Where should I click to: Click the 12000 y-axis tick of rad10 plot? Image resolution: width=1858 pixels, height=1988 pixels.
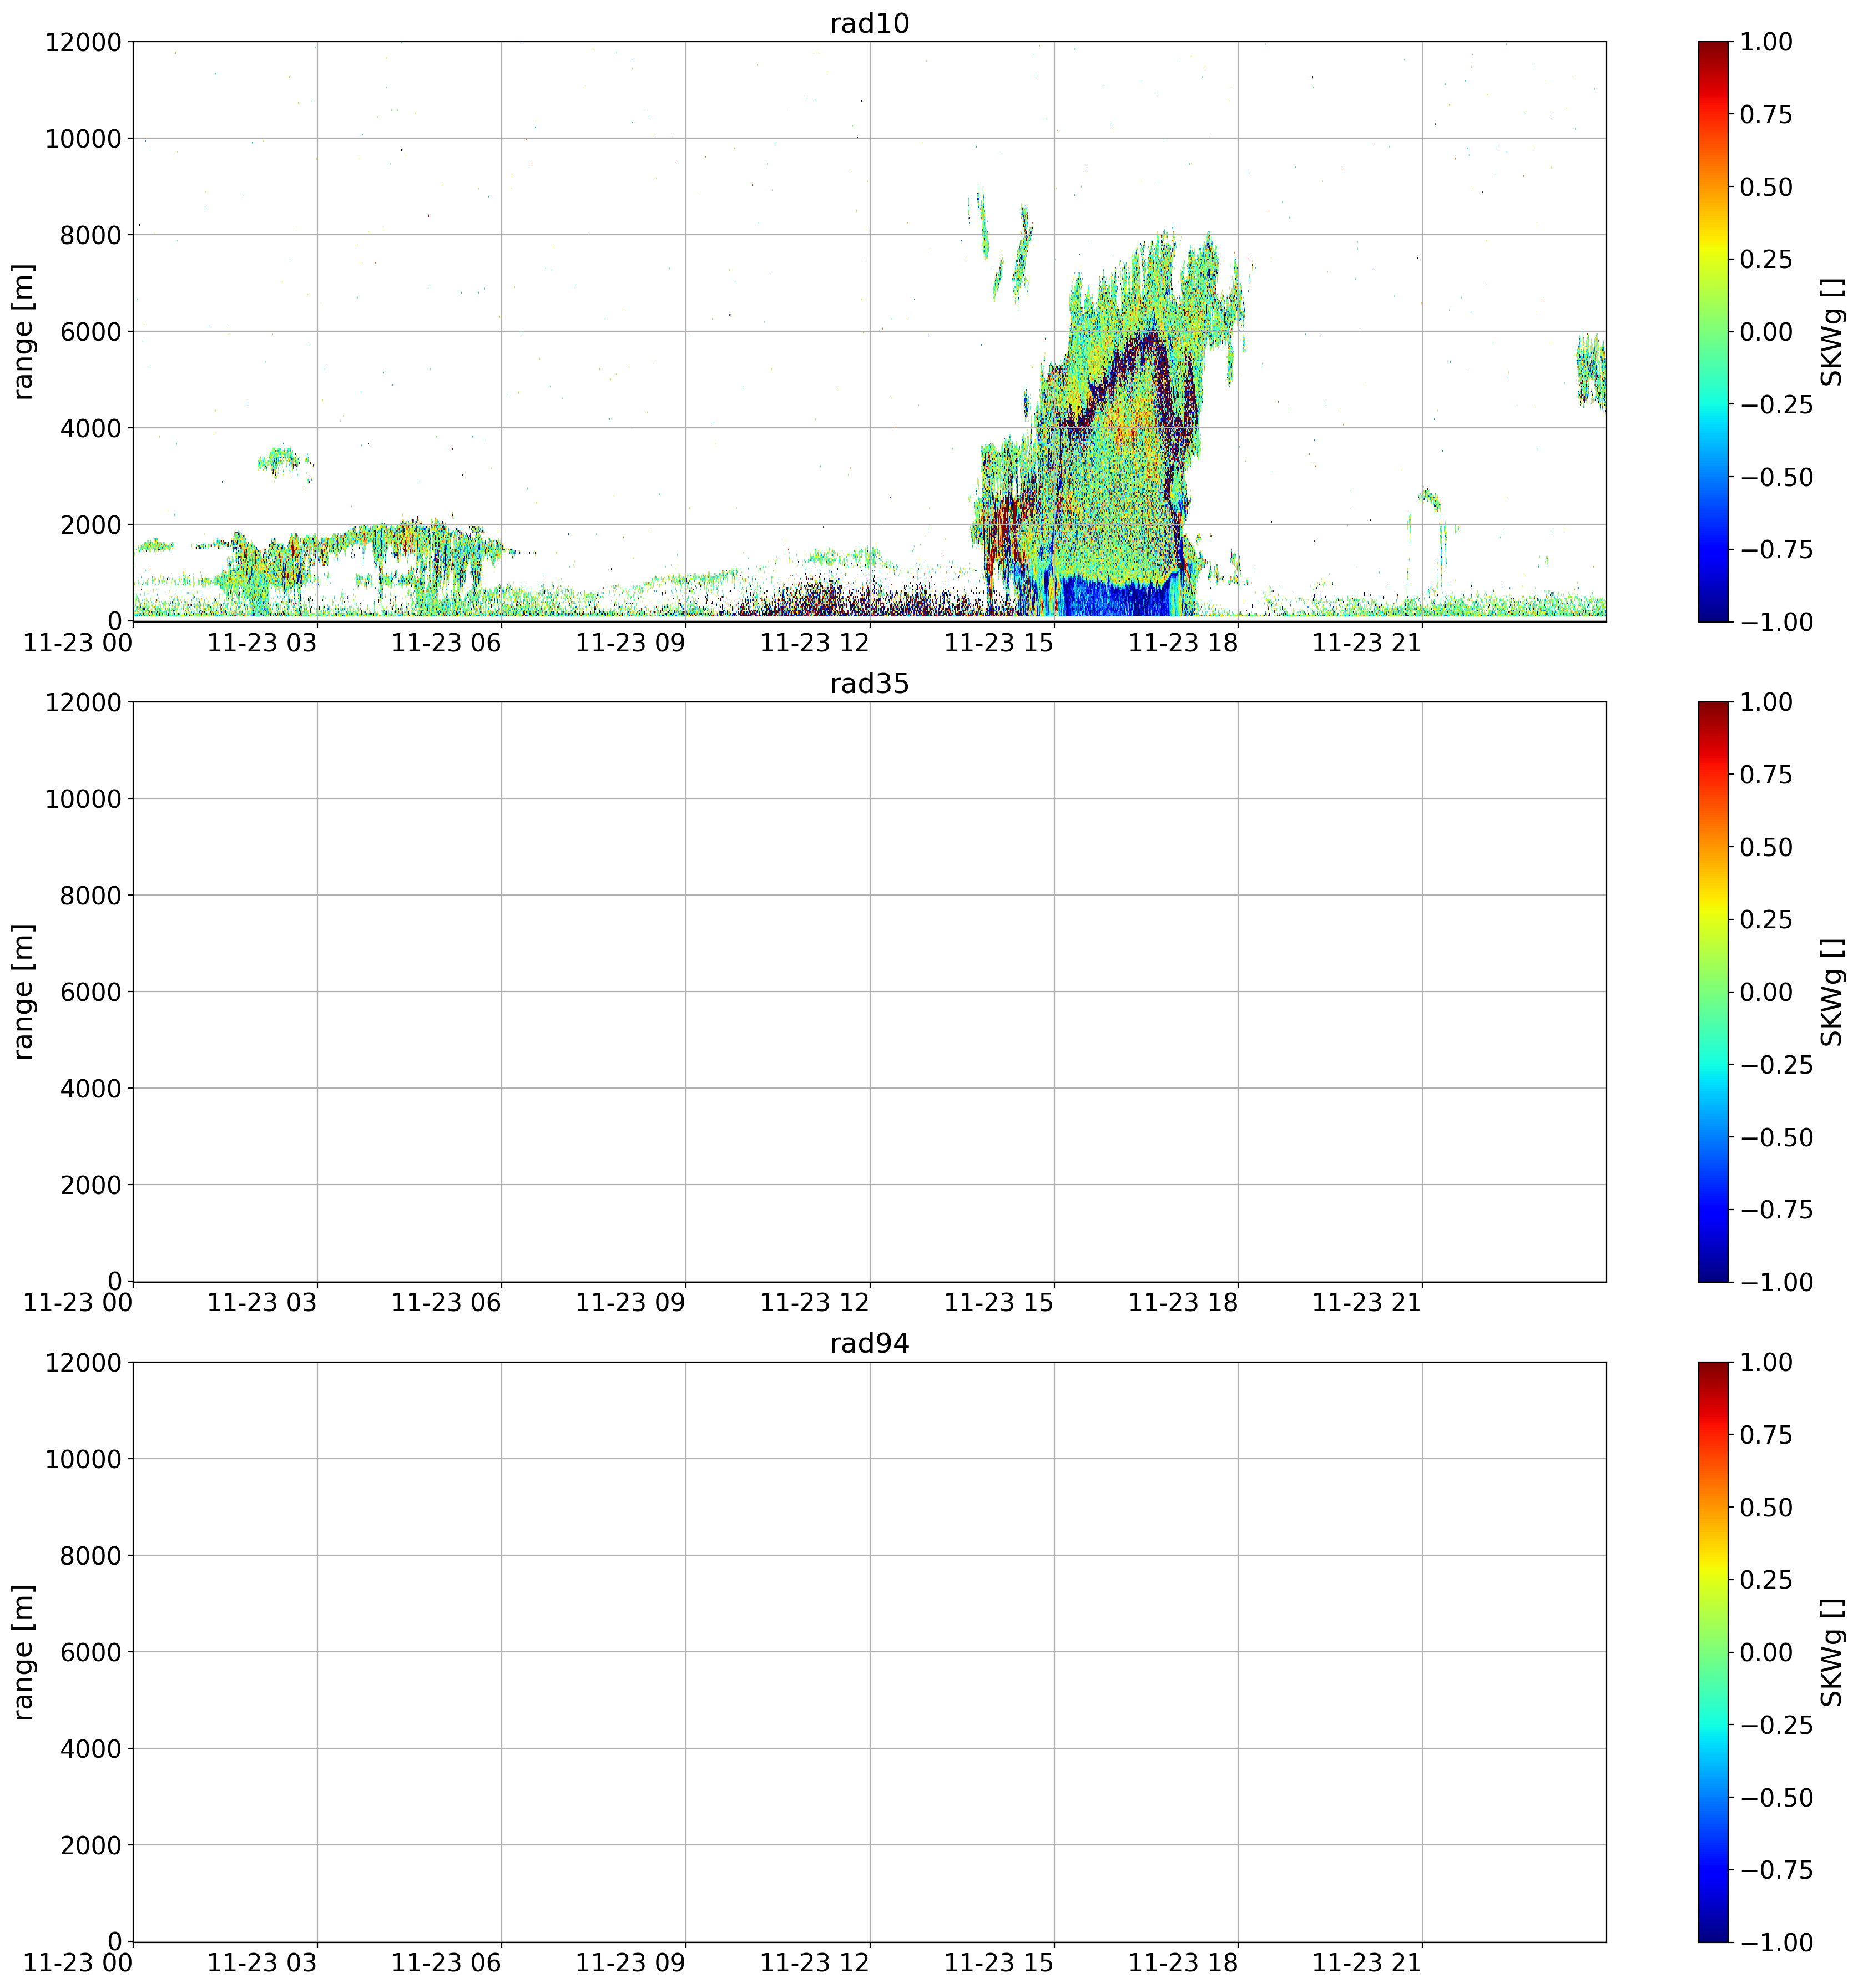coord(83,42)
